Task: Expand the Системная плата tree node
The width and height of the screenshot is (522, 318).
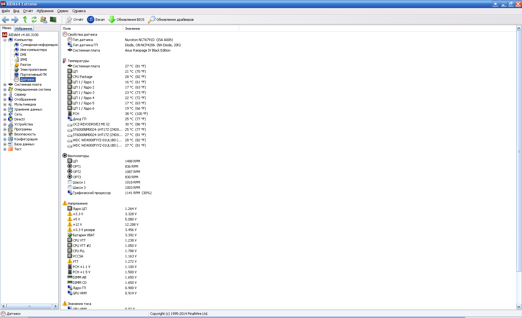Action: pyautogui.click(x=5, y=84)
